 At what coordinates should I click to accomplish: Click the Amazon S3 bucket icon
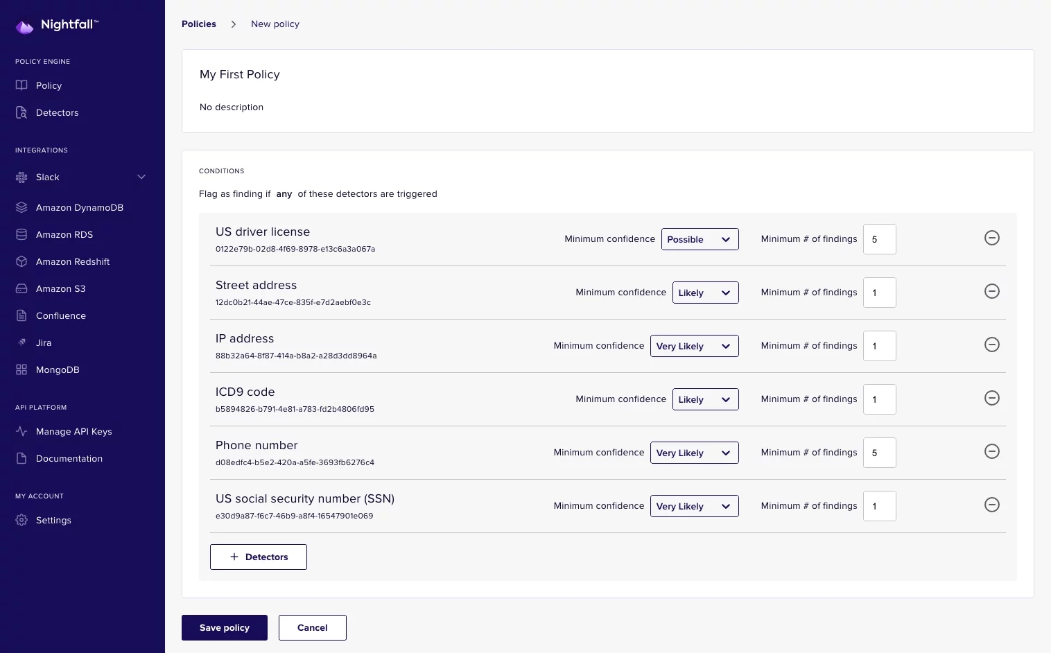[x=21, y=288]
